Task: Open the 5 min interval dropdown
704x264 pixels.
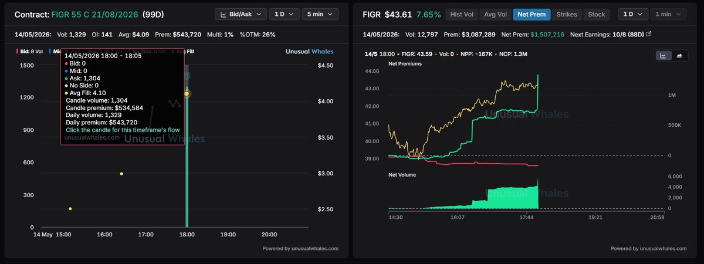Action: tap(320, 14)
